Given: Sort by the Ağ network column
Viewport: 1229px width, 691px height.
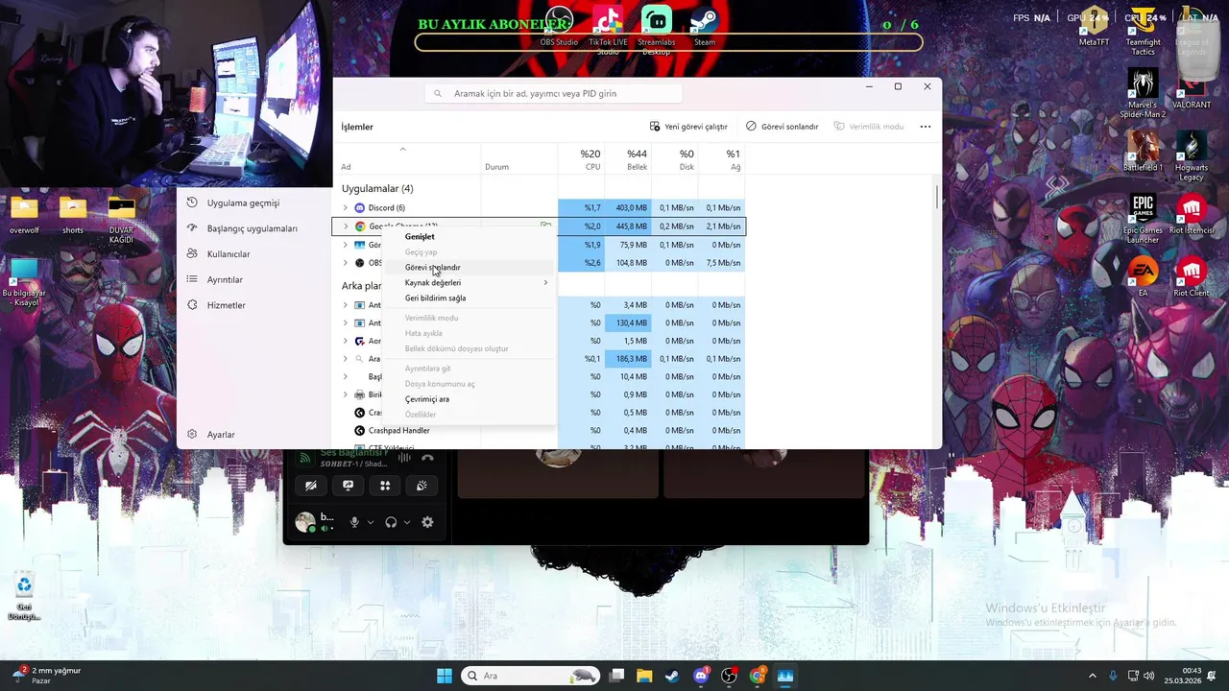Looking at the screenshot, I should pos(722,159).
